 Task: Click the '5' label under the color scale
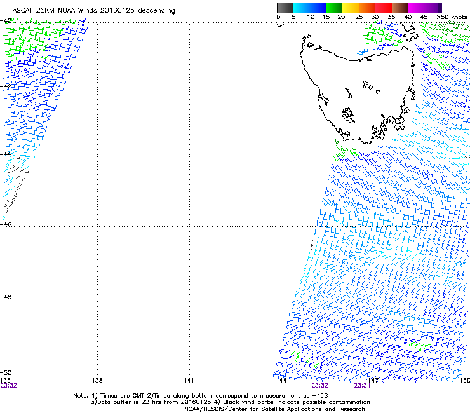pyautogui.click(x=293, y=17)
